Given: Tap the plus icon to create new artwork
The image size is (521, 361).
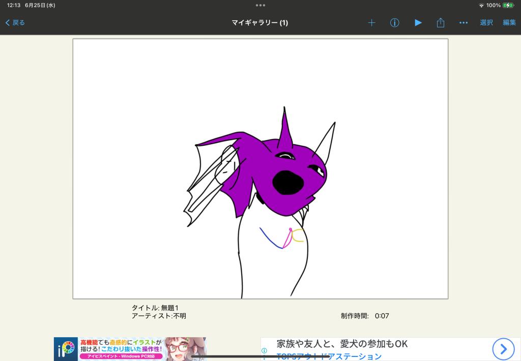Looking at the screenshot, I should [371, 23].
